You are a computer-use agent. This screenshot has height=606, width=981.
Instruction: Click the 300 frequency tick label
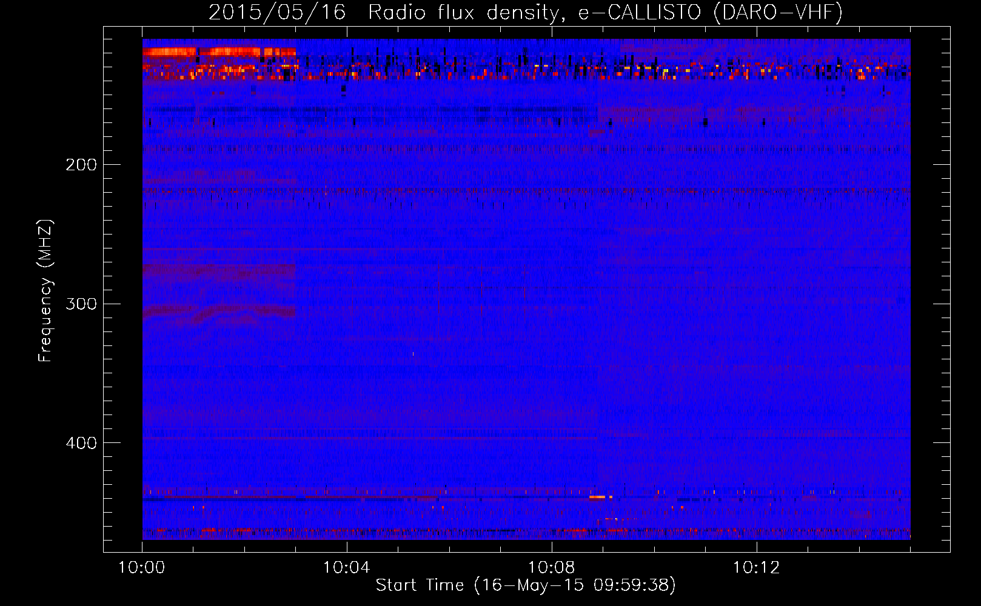click(81, 304)
